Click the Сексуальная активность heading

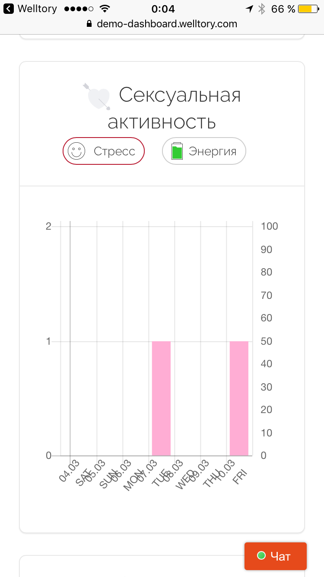[x=173, y=108]
